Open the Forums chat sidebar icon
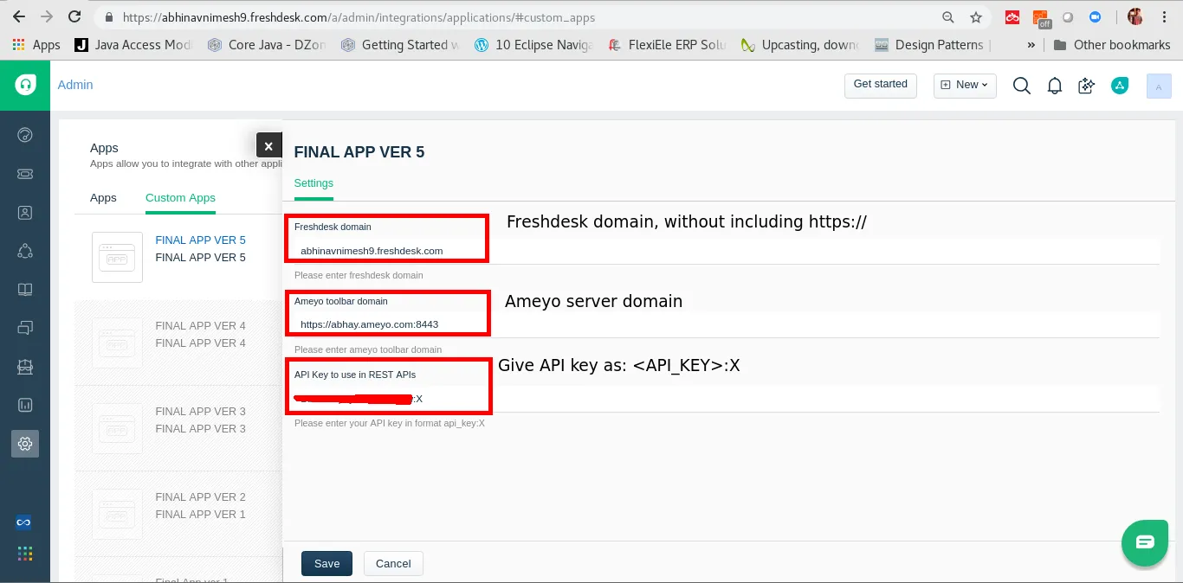Viewport: 1183px width, 583px height. pos(25,328)
